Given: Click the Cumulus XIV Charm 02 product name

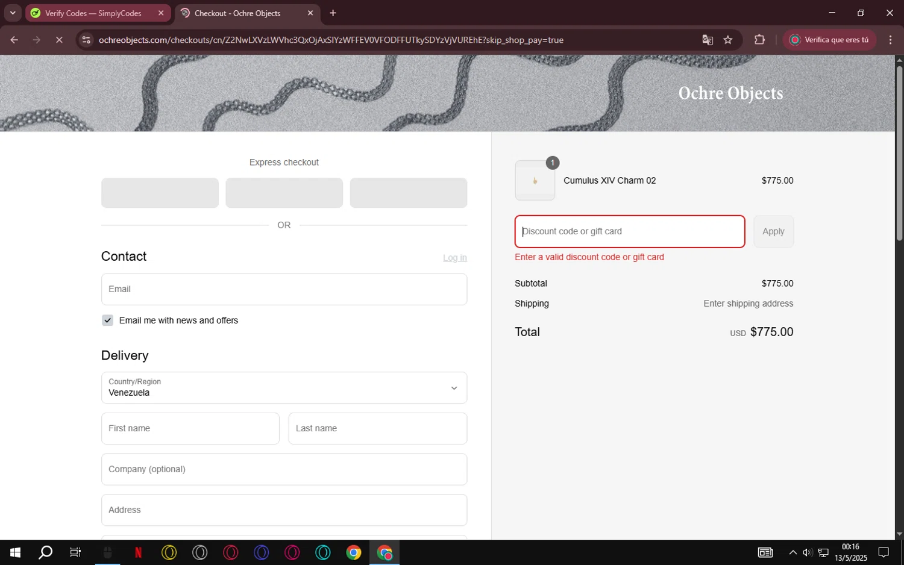Looking at the screenshot, I should tap(609, 181).
